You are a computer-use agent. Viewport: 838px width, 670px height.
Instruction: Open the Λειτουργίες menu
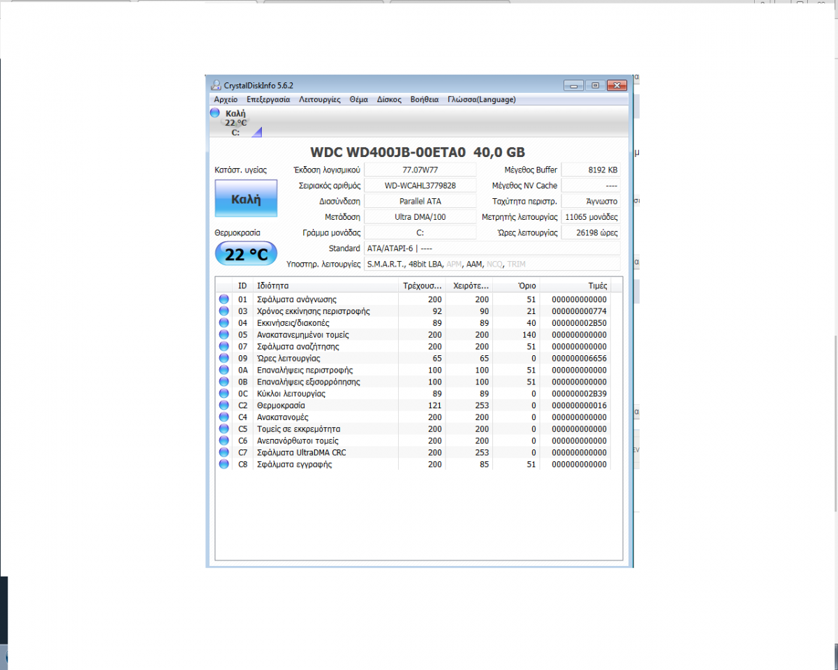pyautogui.click(x=320, y=100)
